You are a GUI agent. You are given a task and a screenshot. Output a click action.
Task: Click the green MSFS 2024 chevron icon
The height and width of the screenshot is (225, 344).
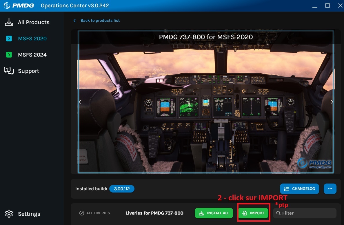[x=9, y=55]
